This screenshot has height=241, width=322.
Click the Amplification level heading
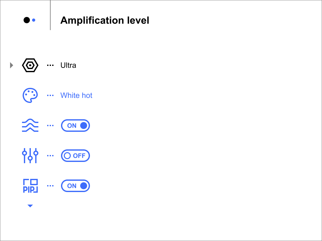(x=105, y=20)
